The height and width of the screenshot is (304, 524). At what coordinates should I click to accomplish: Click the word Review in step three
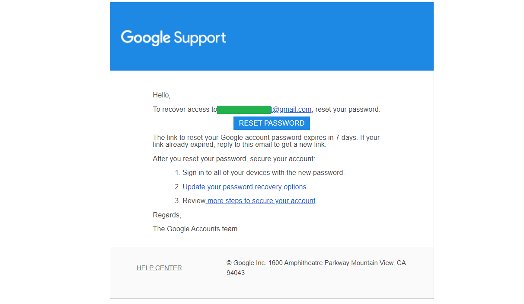[194, 201]
